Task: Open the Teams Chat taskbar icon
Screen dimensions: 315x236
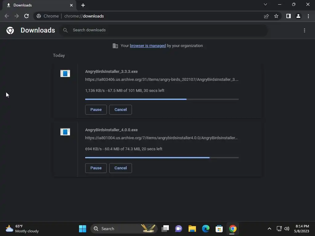Action: click(179, 229)
